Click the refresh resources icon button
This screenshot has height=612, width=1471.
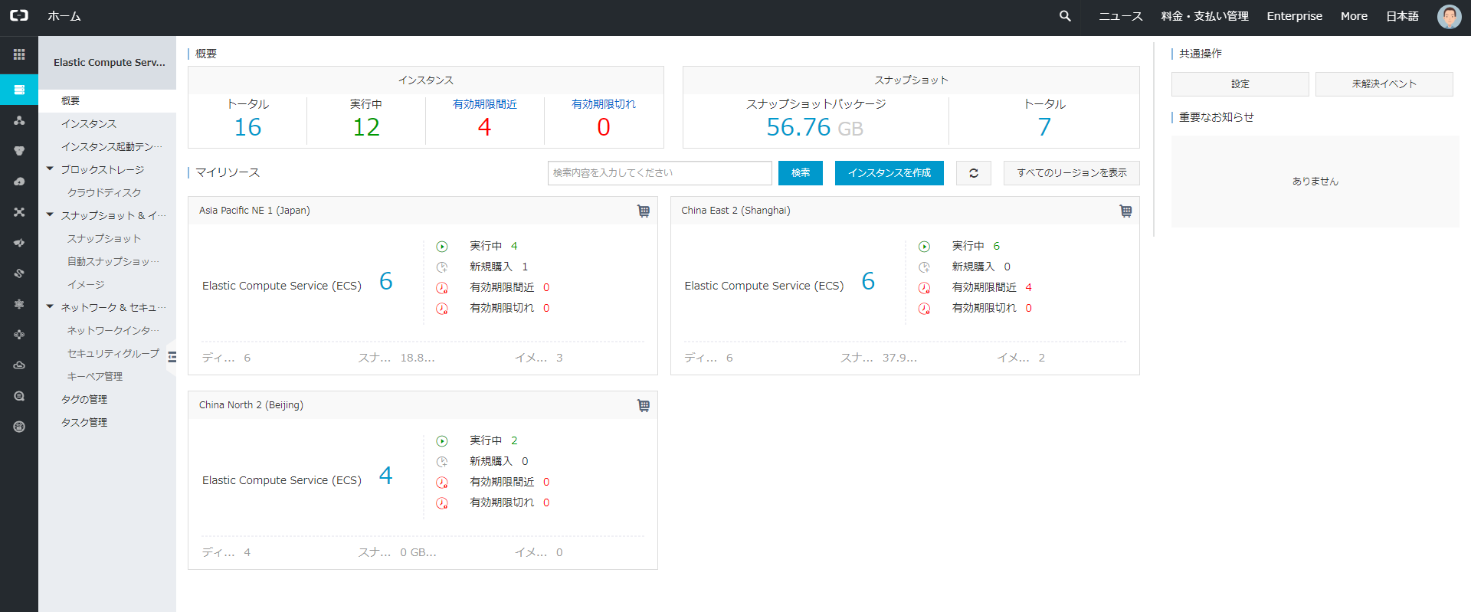pos(973,173)
